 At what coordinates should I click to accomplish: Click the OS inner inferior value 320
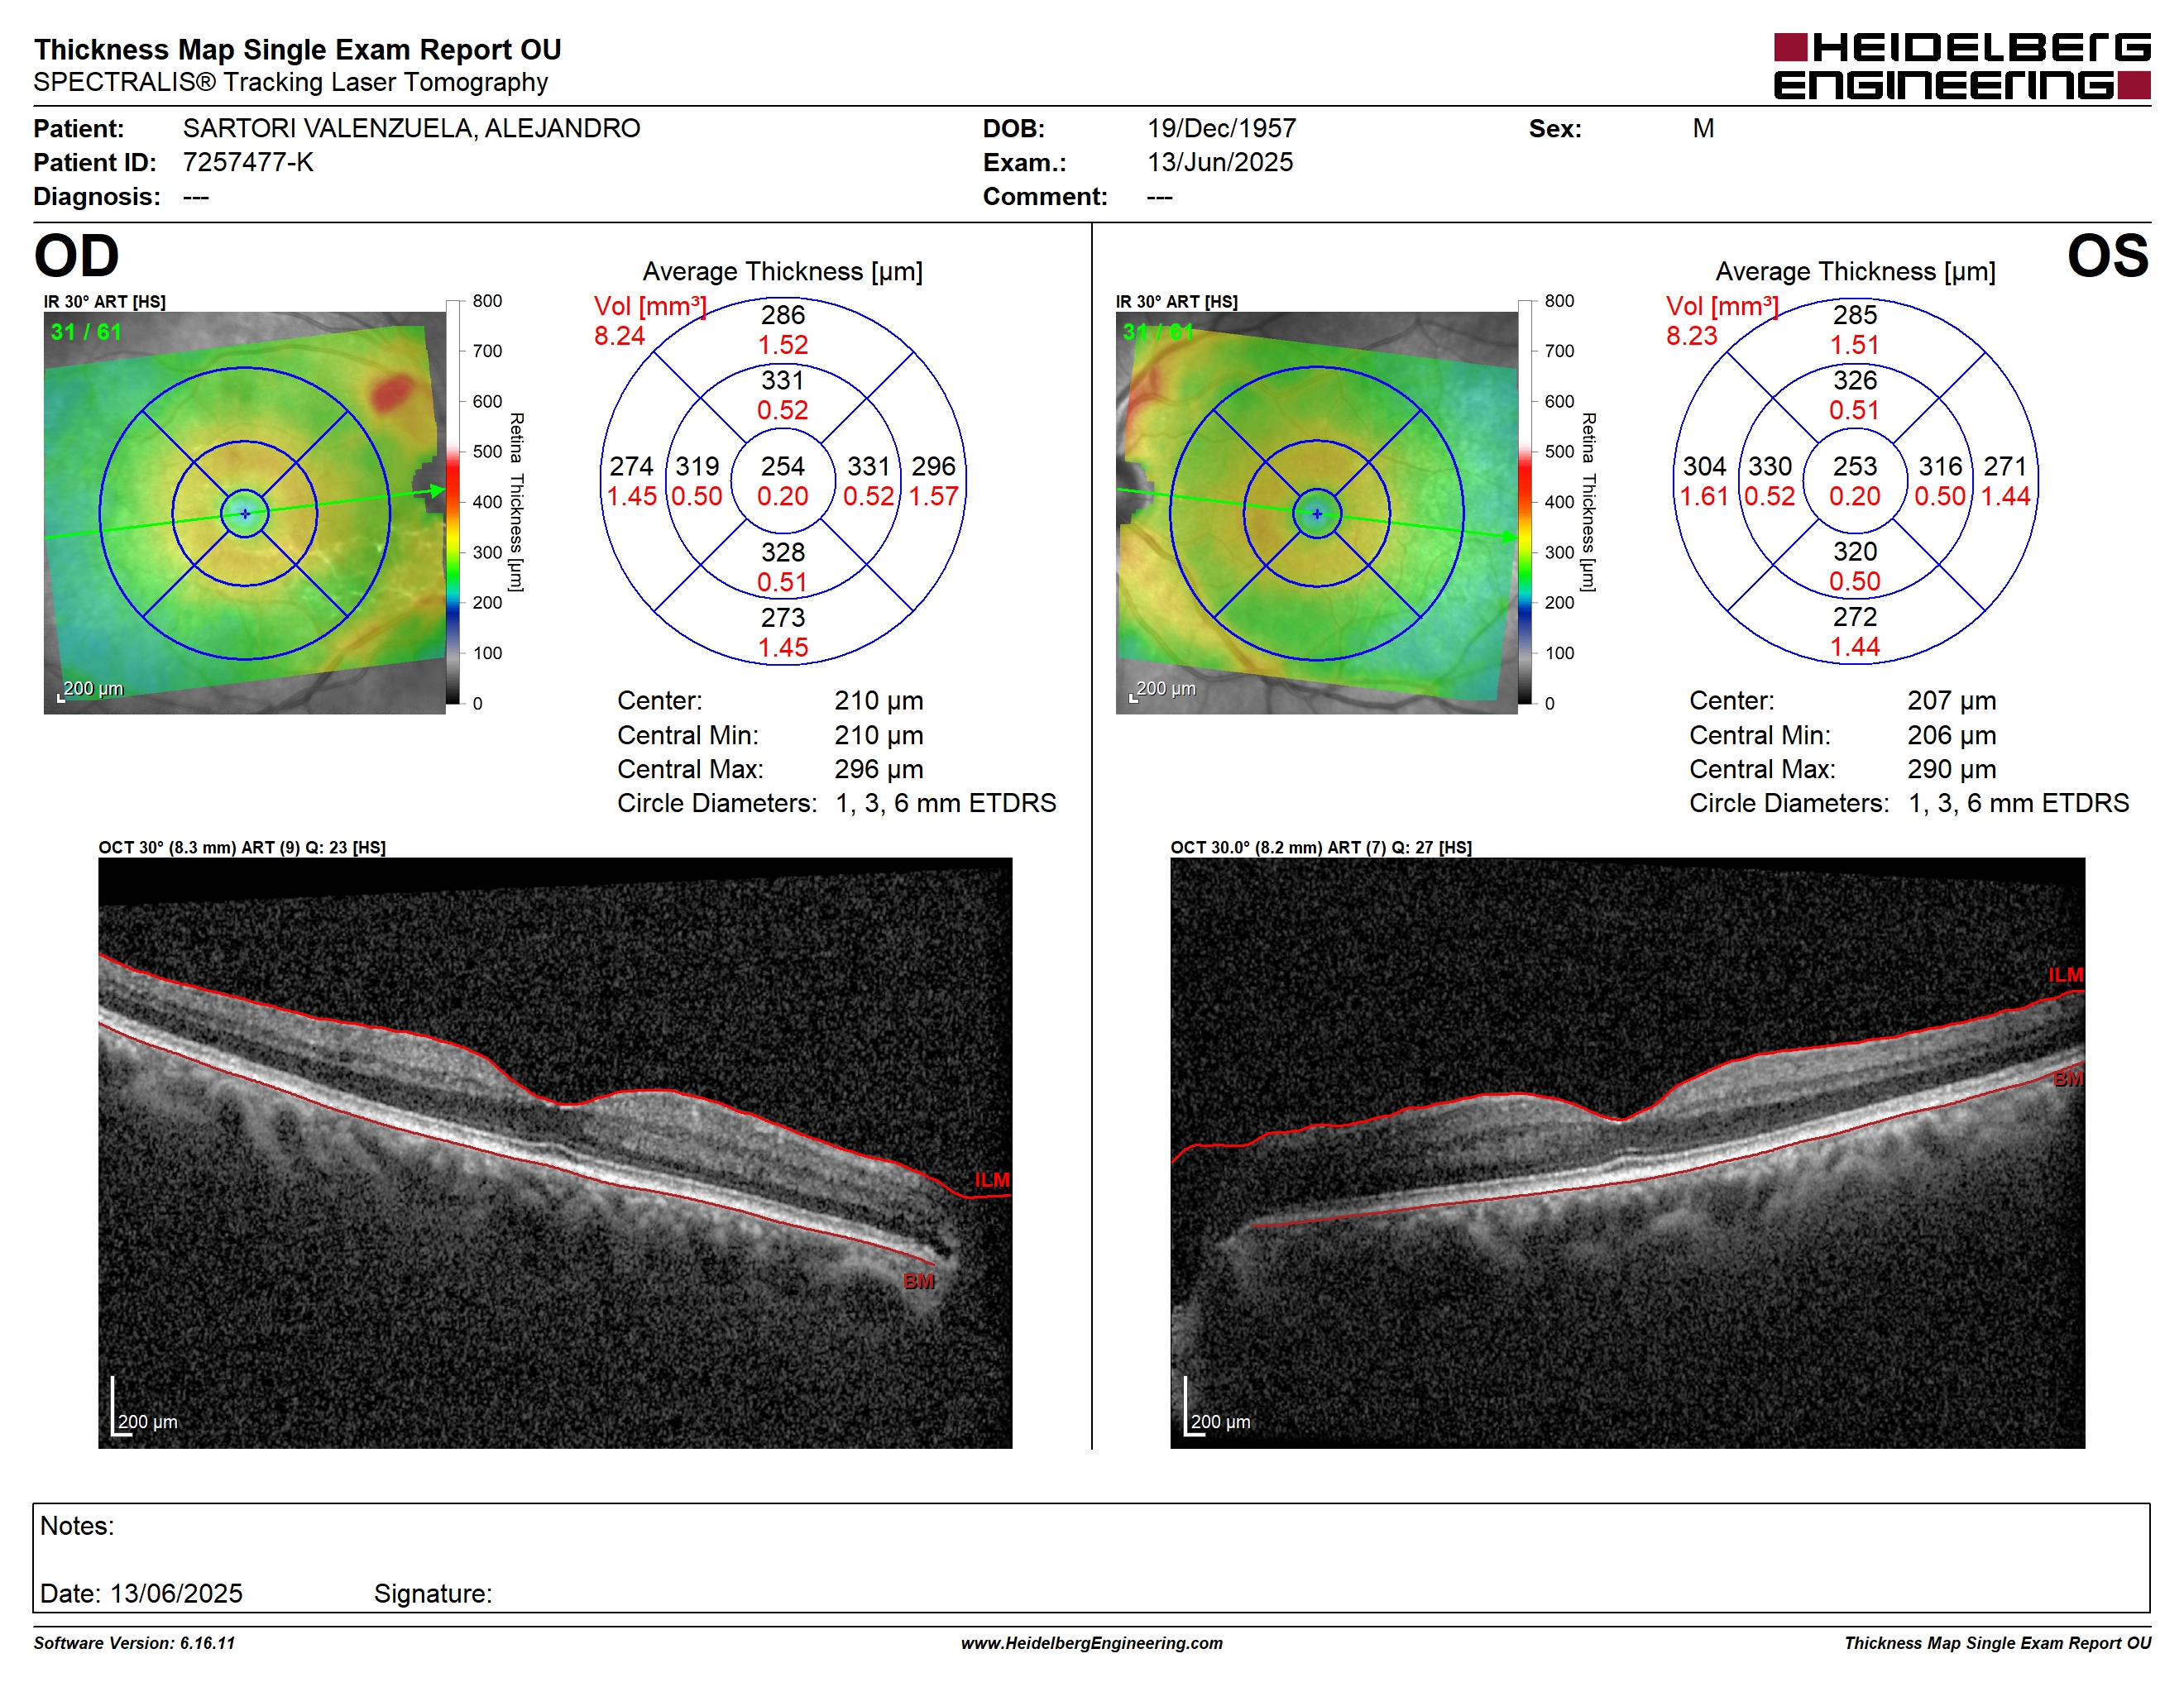tap(1854, 551)
